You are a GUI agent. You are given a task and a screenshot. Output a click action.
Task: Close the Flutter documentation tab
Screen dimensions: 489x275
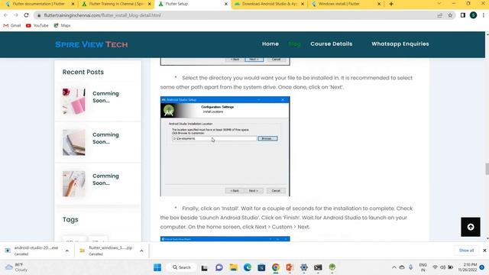pos(73,4)
